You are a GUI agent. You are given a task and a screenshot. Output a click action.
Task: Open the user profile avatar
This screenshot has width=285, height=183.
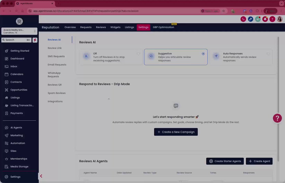coord(280,19)
